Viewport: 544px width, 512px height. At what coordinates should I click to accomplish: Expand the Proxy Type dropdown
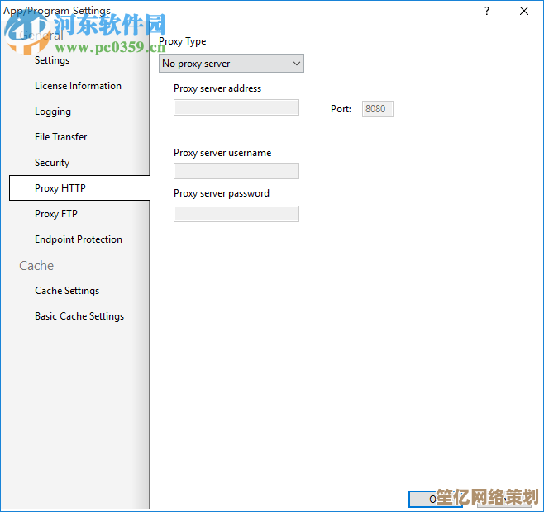(231, 64)
